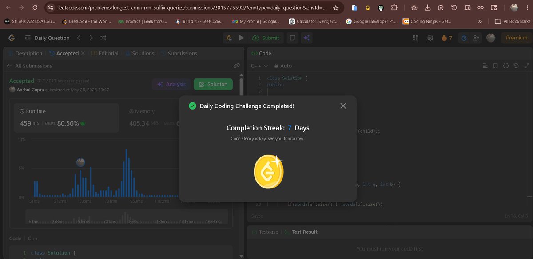This screenshot has height=259, width=533.
Task: Close the Accepted tab
Action: pos(83,53)
